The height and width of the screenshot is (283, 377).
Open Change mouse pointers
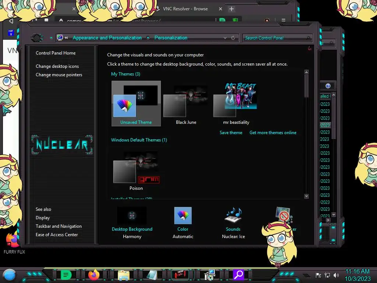click(x=59, y=74)
